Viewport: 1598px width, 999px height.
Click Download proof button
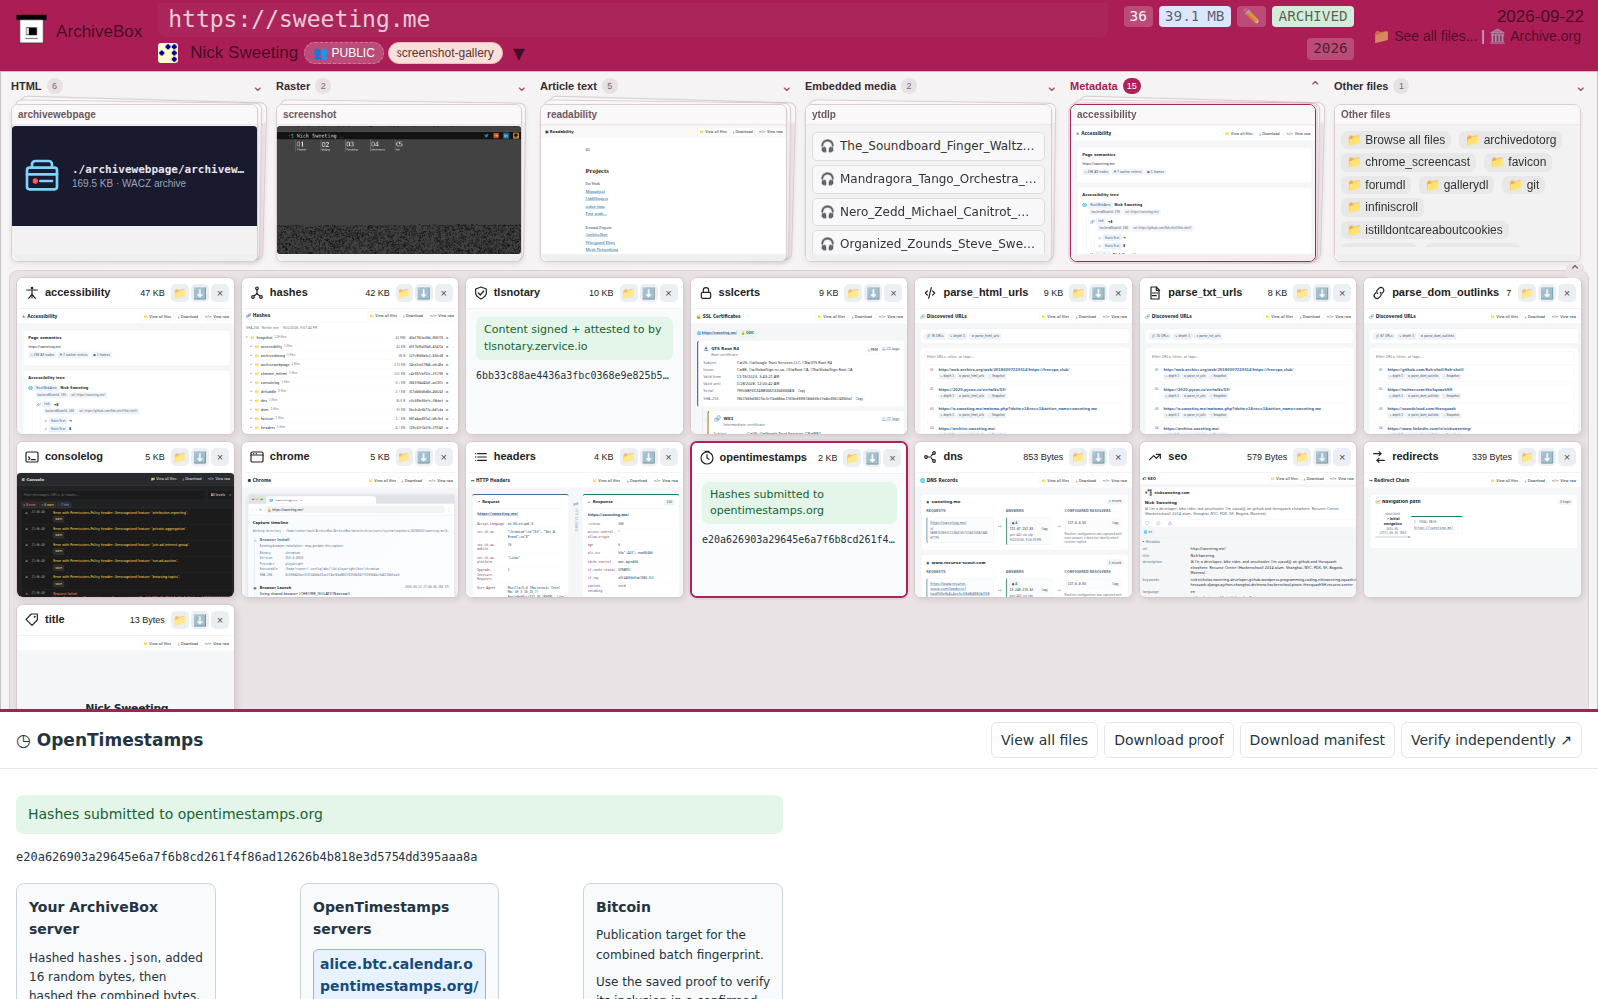(x=1169, y=740)
